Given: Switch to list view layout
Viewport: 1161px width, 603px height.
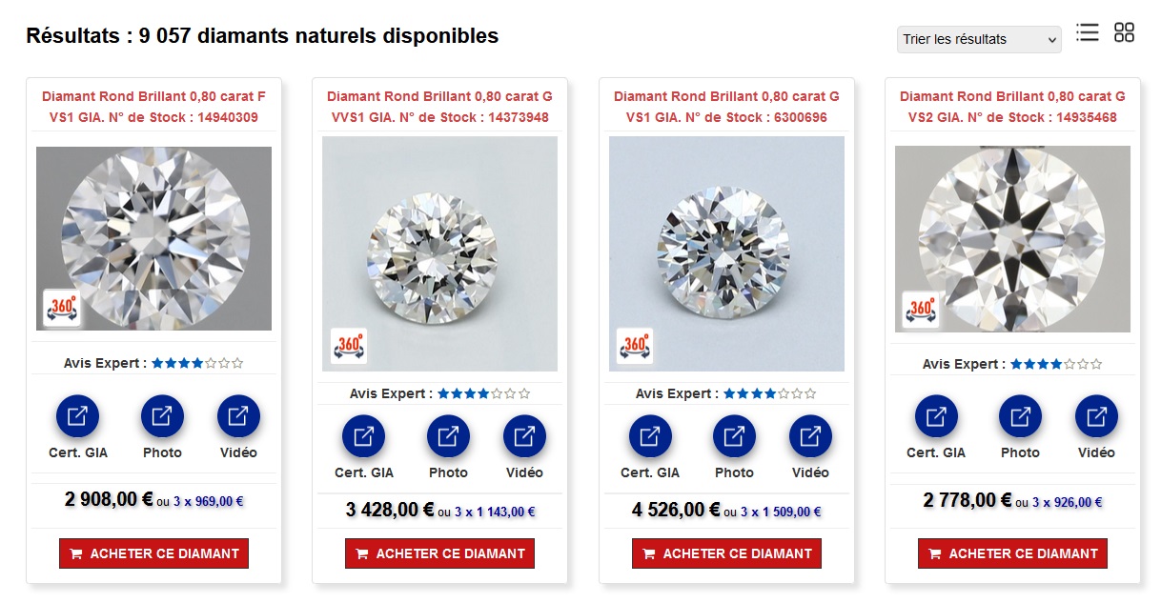Looking at the screenshot, I should pyautogui.click(x=1088, y=31).
